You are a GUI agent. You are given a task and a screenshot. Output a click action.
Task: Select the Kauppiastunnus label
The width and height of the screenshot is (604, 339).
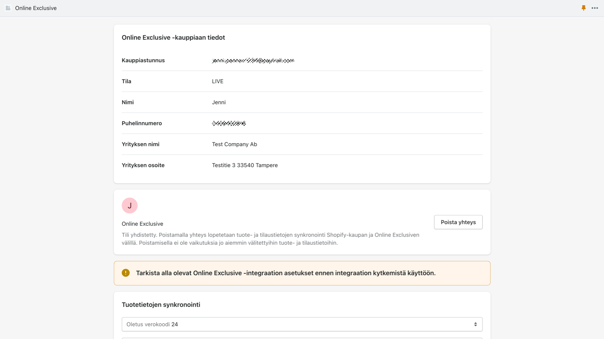pyautogui.click(x=143, y=60)
